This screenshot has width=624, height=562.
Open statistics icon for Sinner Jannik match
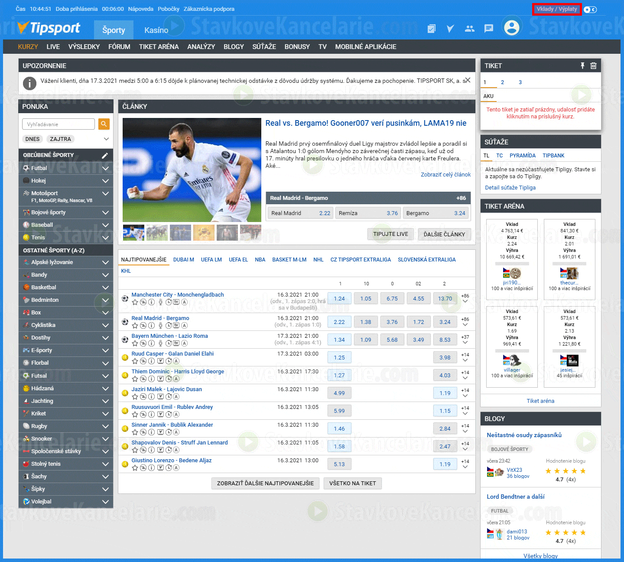(143, 432)
